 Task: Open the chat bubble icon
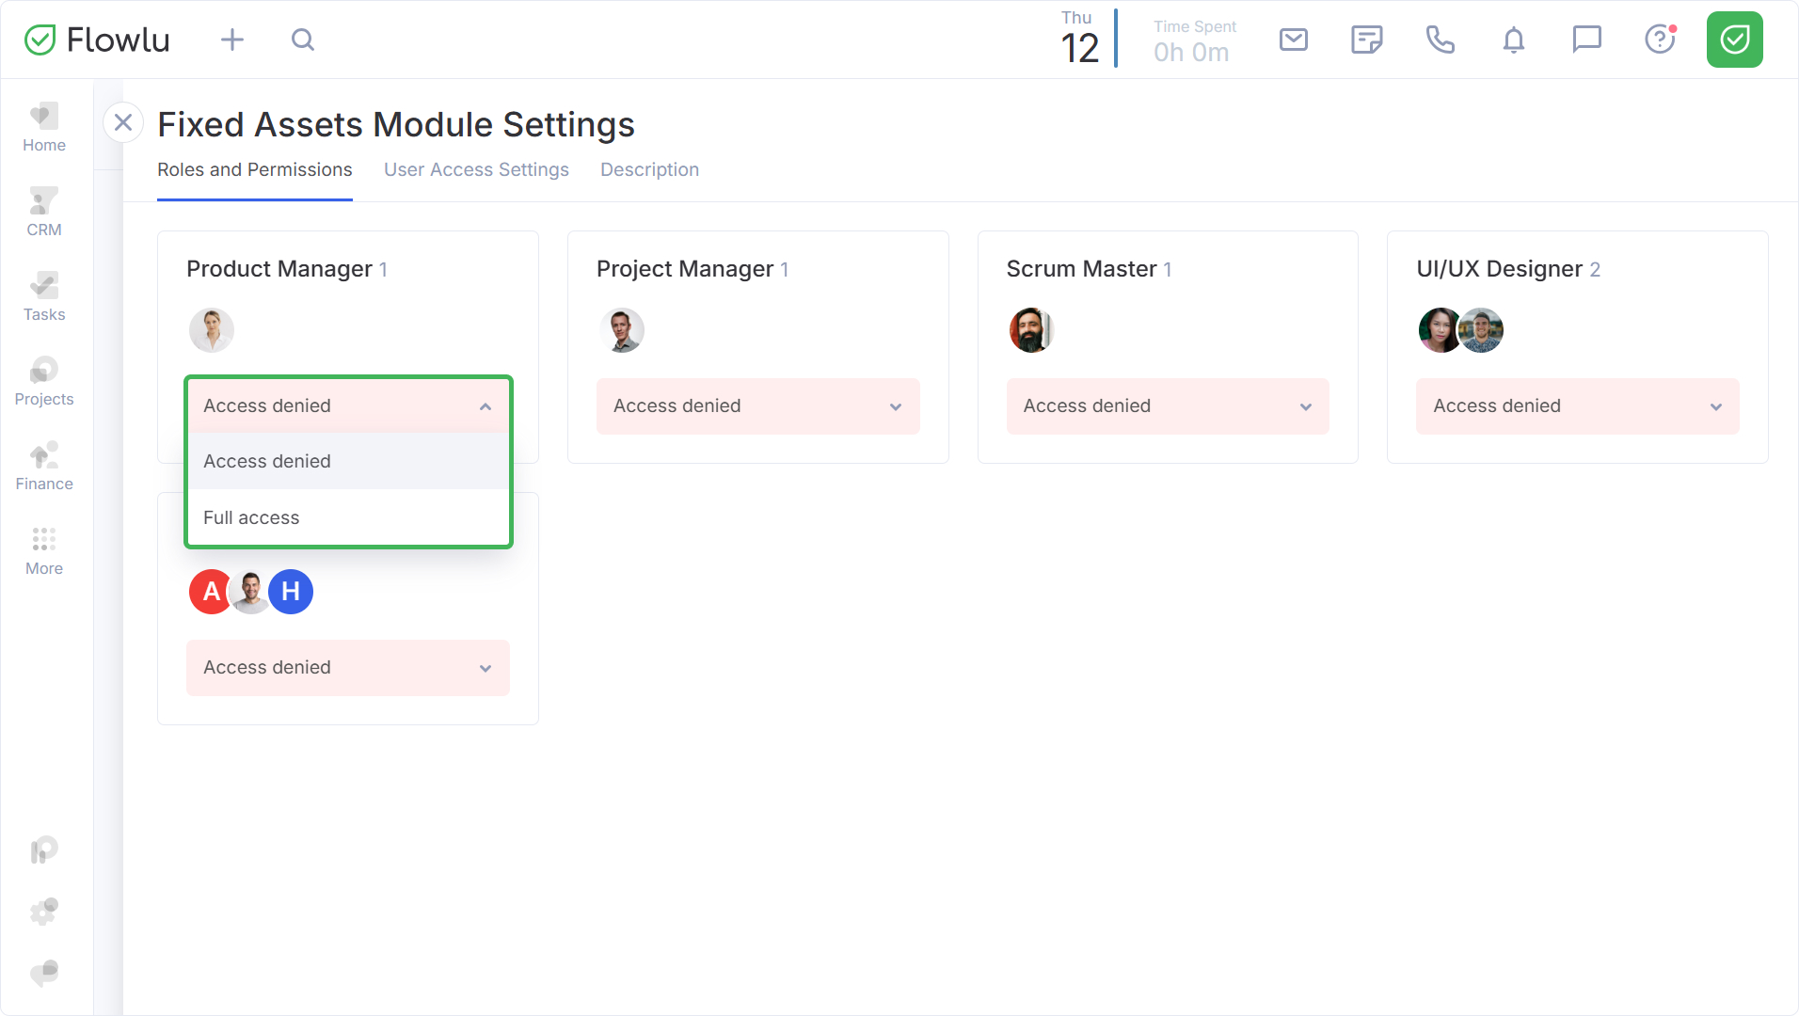pos(1586,40)
